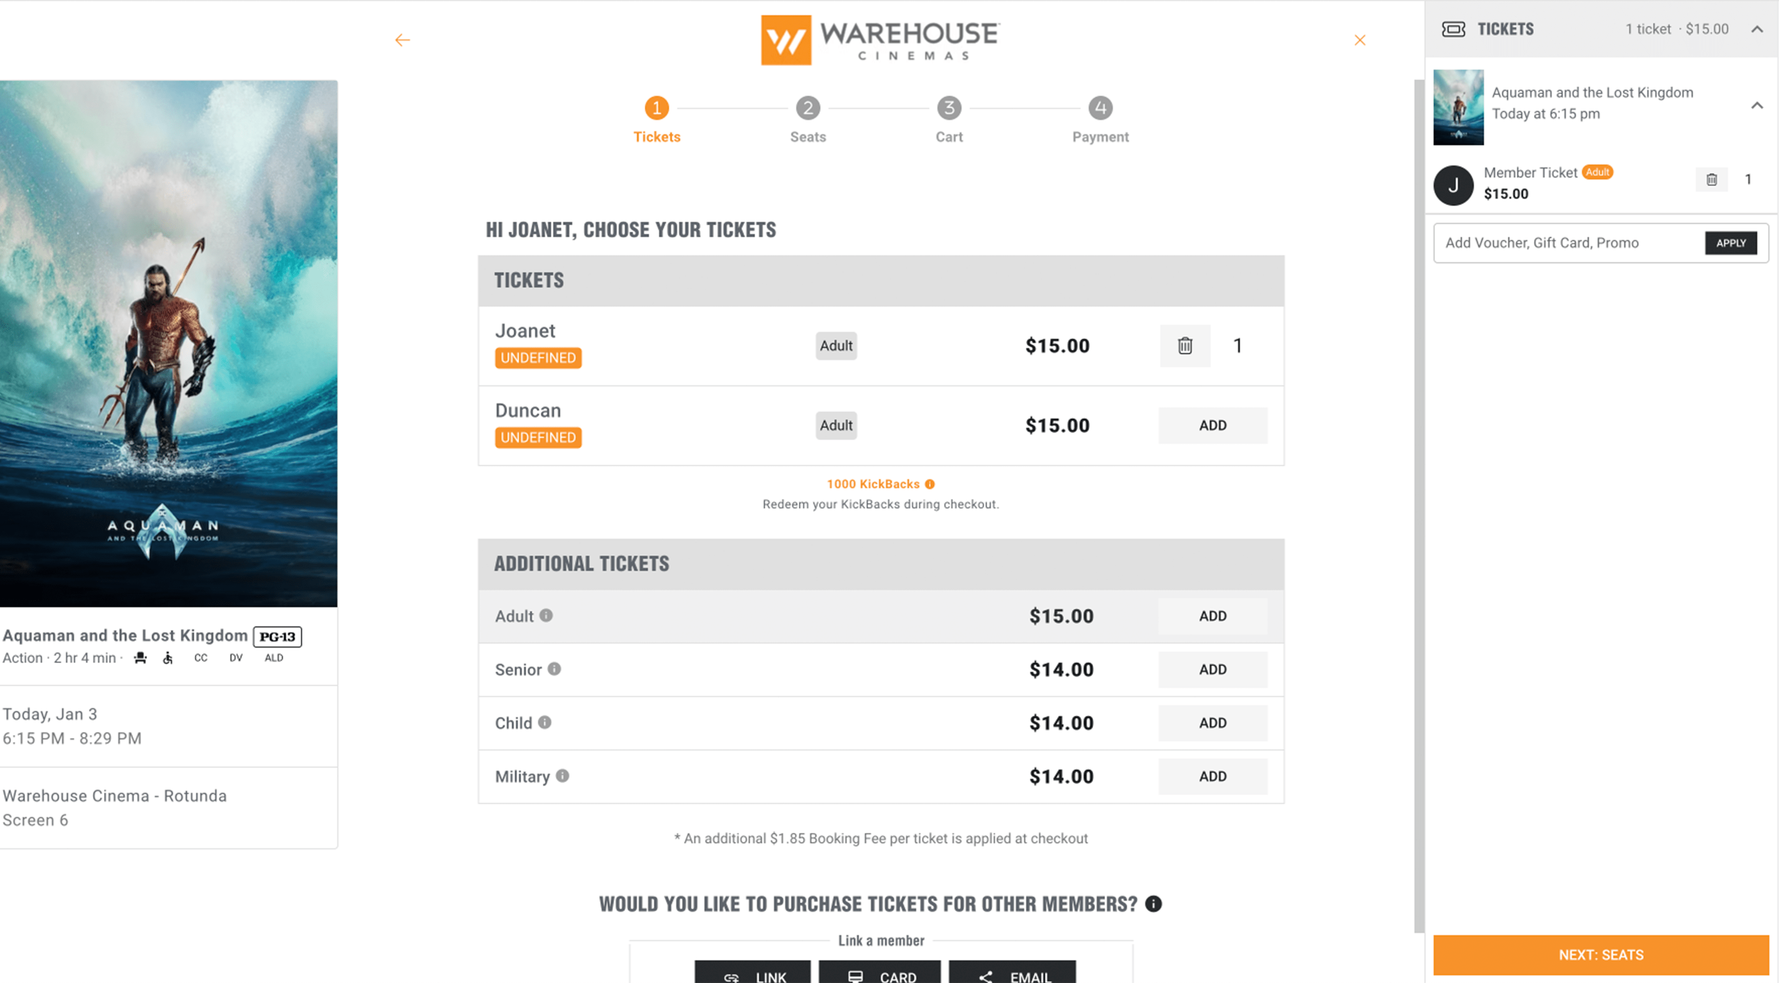
Task: Open Aquaman thumbnail in tickets sidebar
Action: 1458,107
